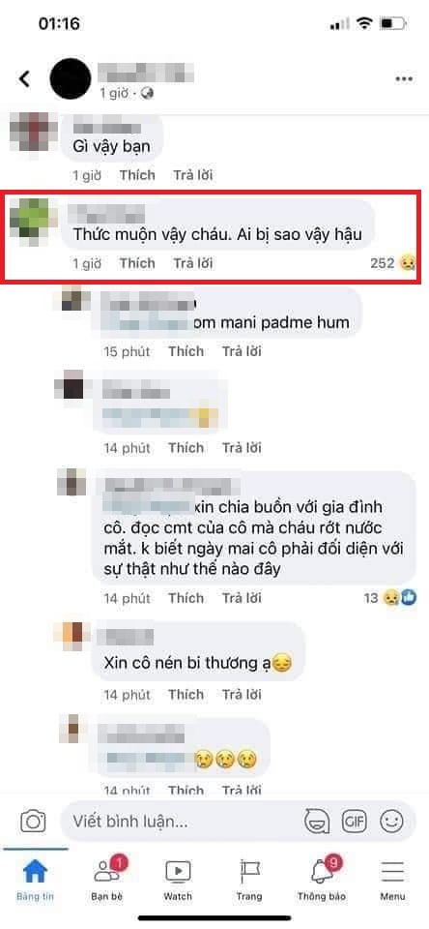
Task: Tap Trả lời under 'Thức muộn vậy cháu' comment
Action: click(193, 263)
